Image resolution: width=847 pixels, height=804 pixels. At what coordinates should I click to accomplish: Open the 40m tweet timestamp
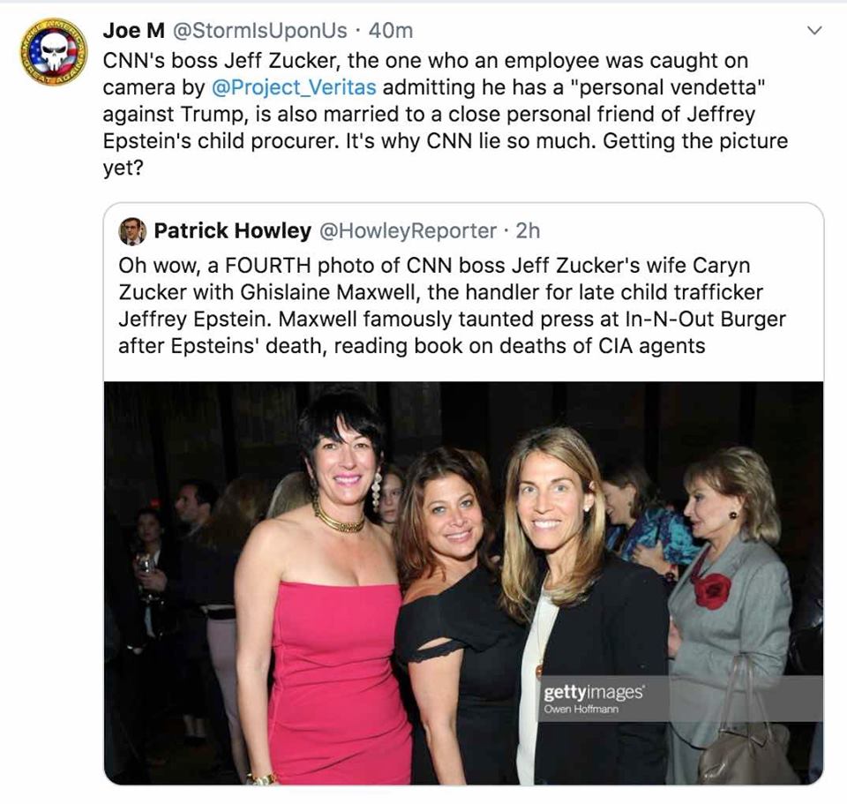click(x=391, y=30)
